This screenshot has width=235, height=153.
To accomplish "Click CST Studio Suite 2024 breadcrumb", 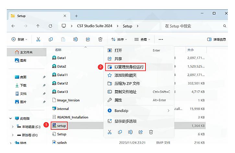I will click(x=95, y=26).
